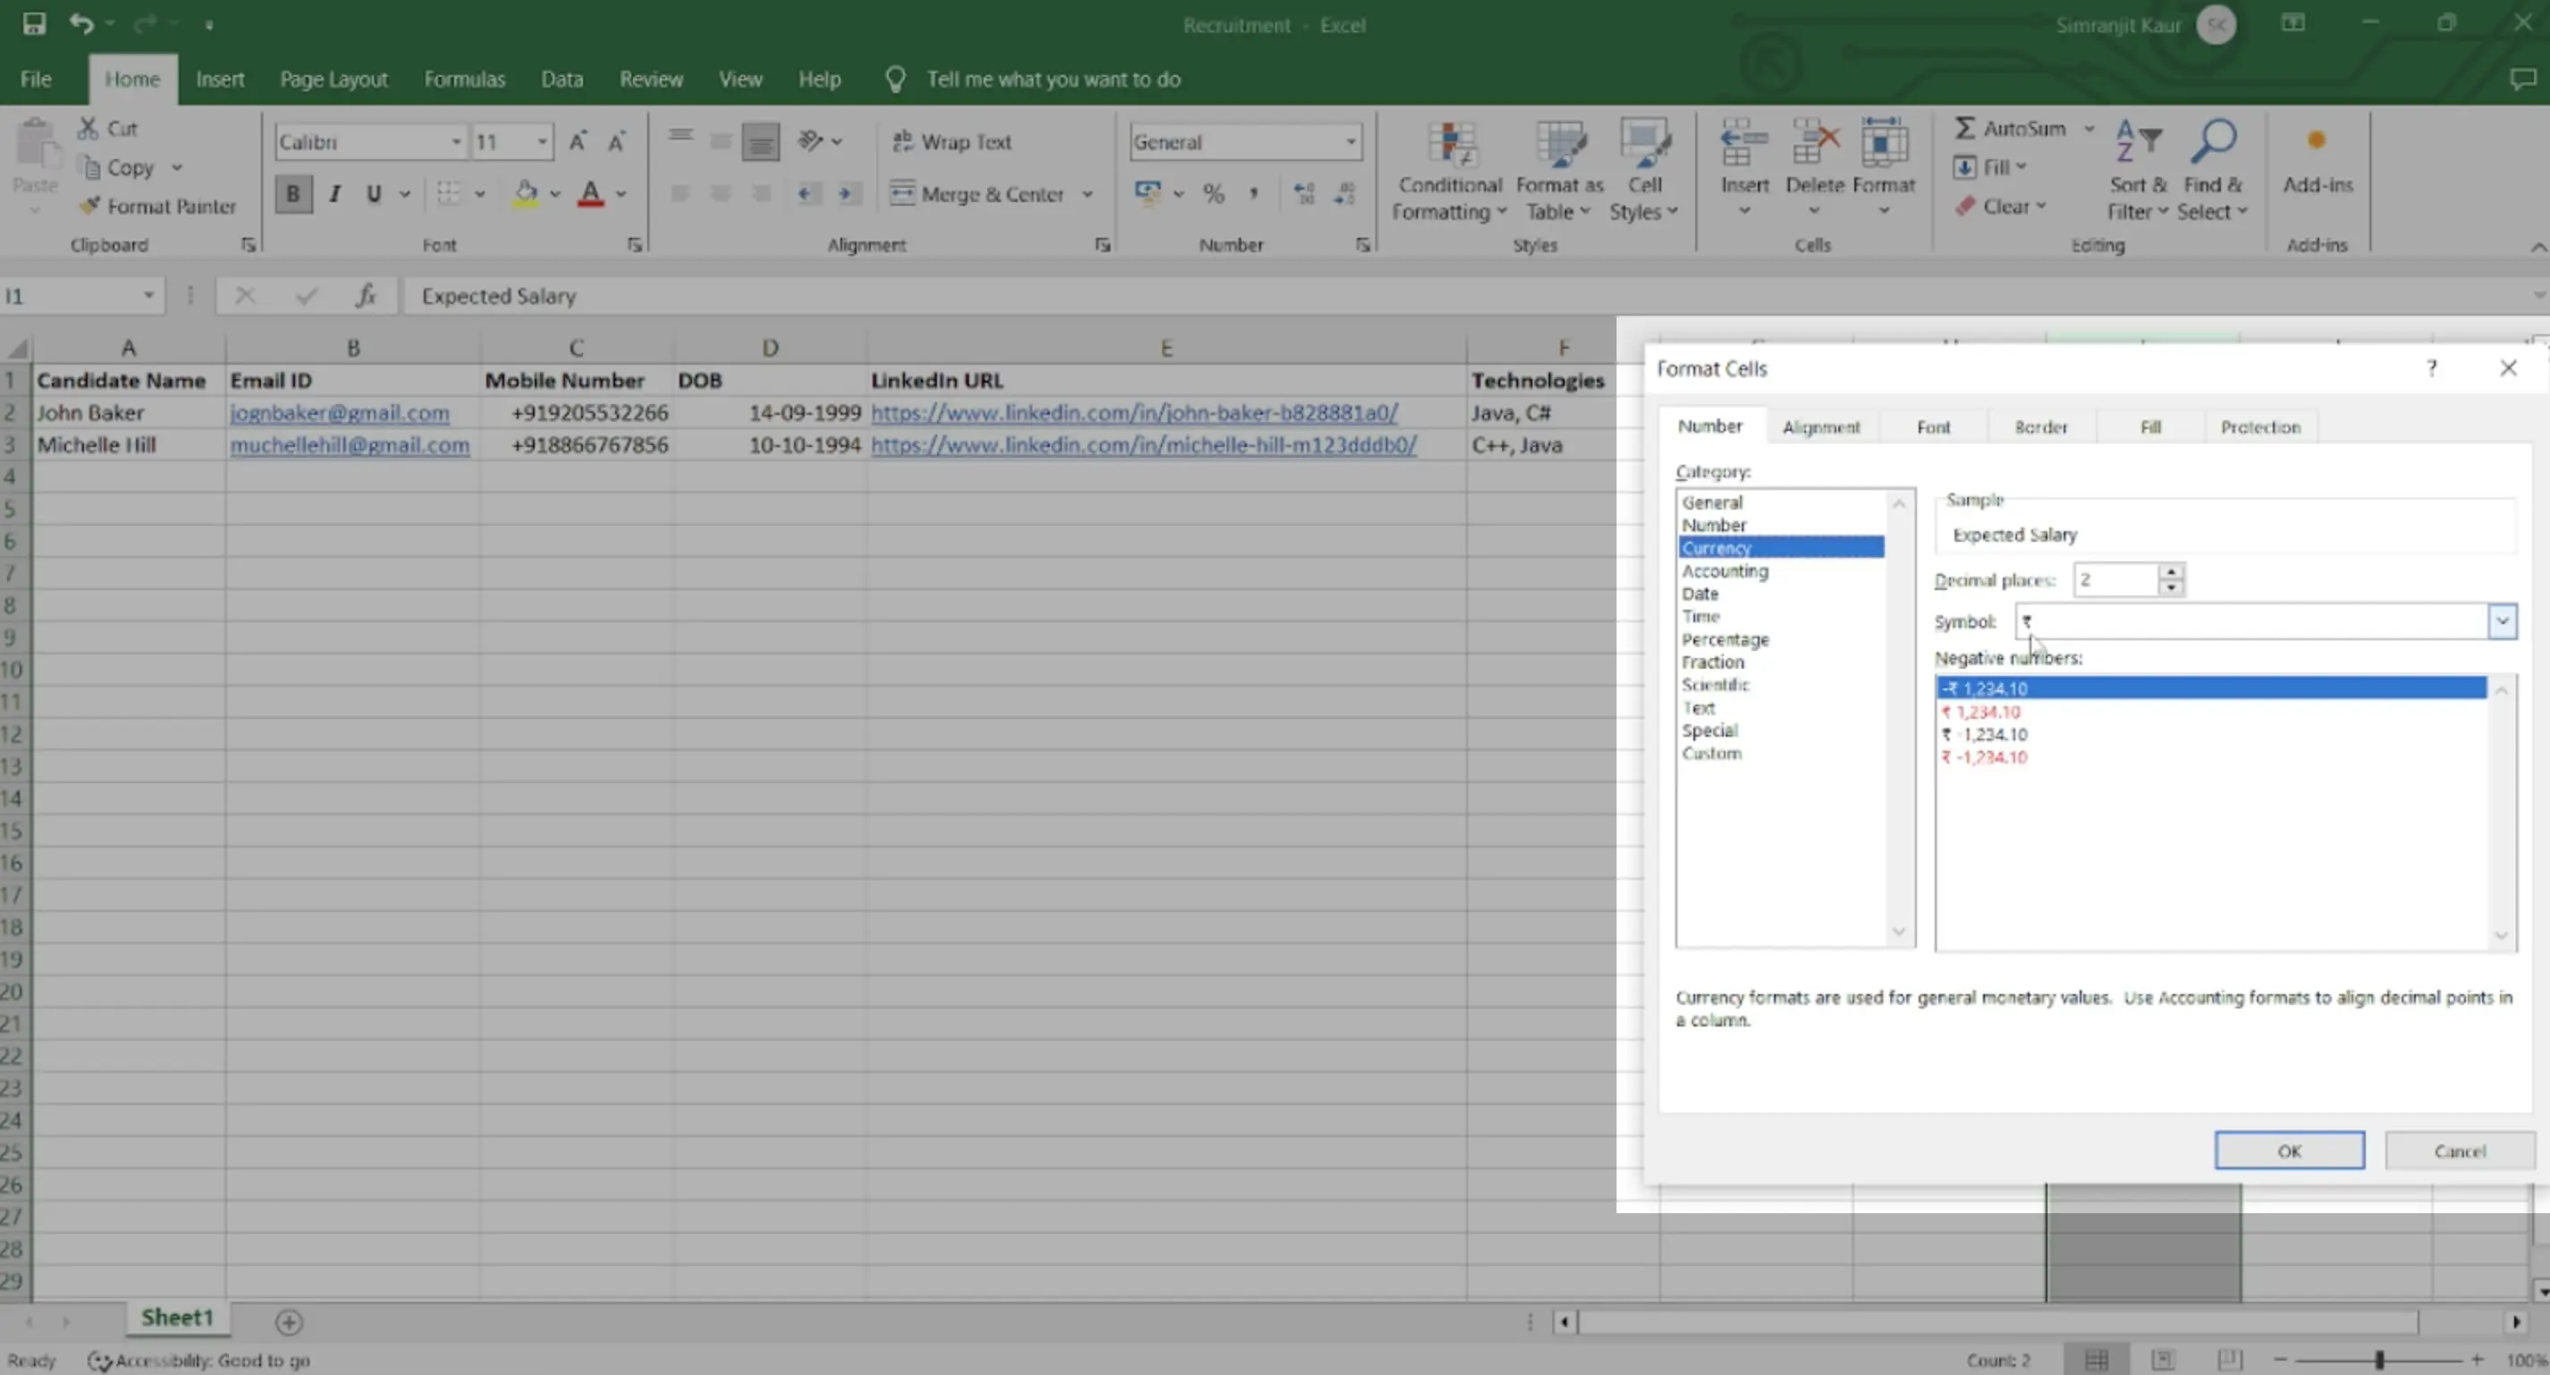This screenshot has width=2550, height=1375.
Task: Click the Format Painter brush
Action: coord(89,206)
